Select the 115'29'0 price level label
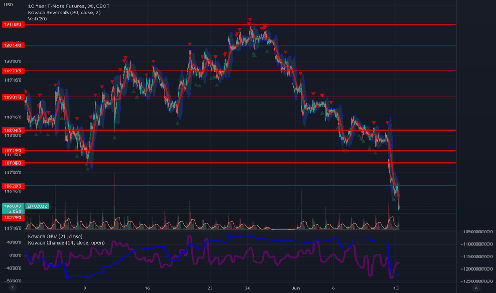 (x=13, y=217)
